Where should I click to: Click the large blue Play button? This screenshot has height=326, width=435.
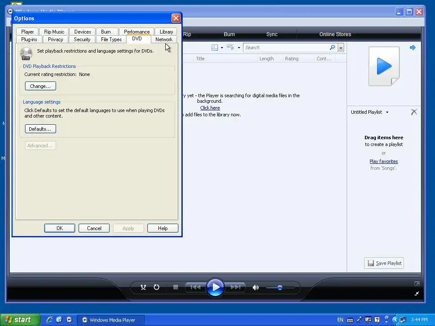coord(215,287)
